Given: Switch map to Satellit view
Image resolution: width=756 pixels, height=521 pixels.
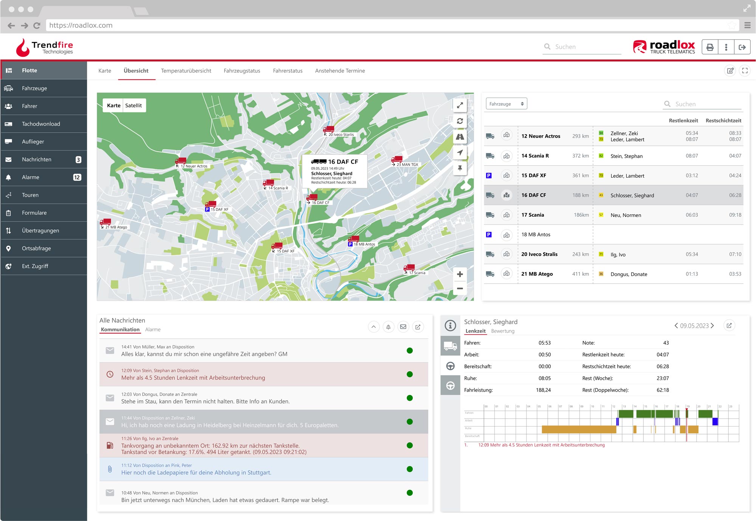Looking at the screenshot, I should click(x=133, y=105).
